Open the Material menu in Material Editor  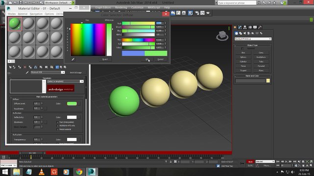point(23,14)
